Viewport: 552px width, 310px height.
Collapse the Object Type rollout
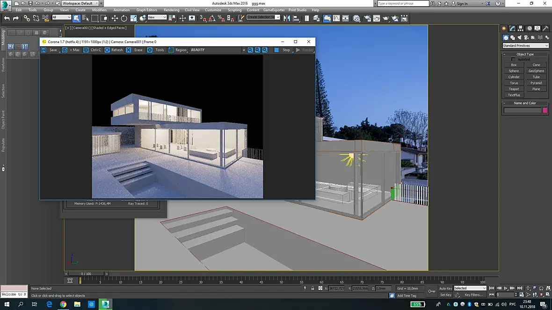coord(525,54)
